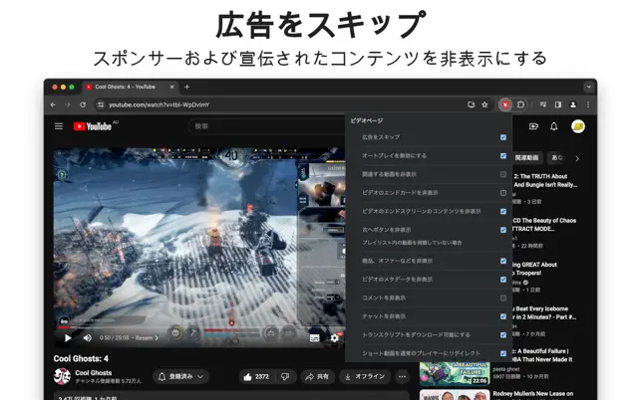
Task: Check 関連する動画を非表示 checkbox
Action: [x=503, y=174]
